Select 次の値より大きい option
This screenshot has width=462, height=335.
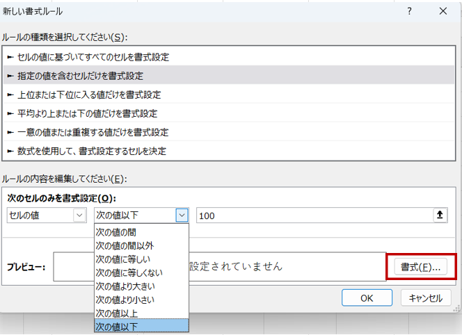[124, 286]
